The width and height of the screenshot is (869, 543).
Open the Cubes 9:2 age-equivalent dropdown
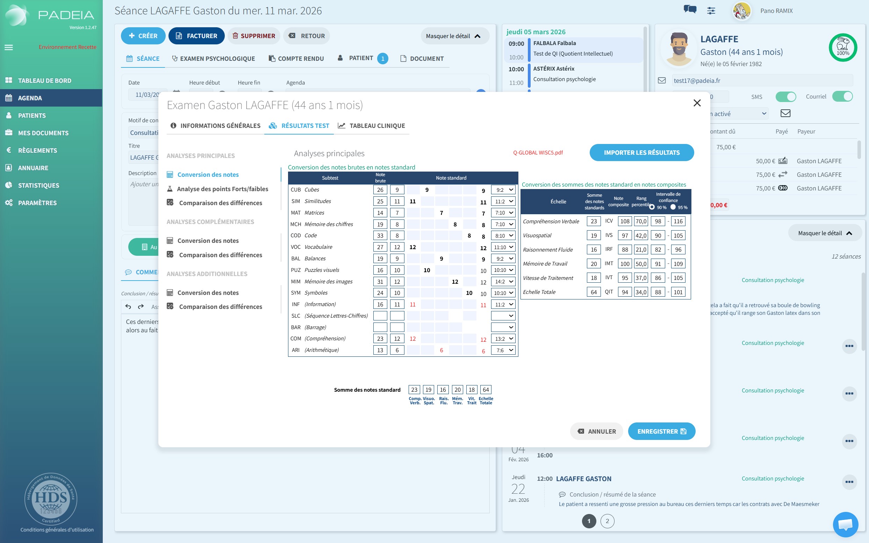[x=503, y=190]
